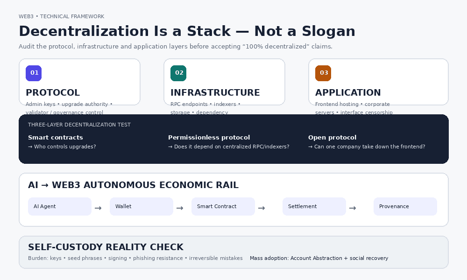Click the green 02 badge
Screen dimensions: 467x280
coord(178,73)
